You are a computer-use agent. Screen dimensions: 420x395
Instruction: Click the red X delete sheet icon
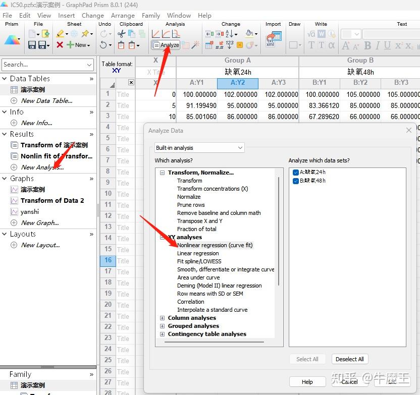(60, 45)
